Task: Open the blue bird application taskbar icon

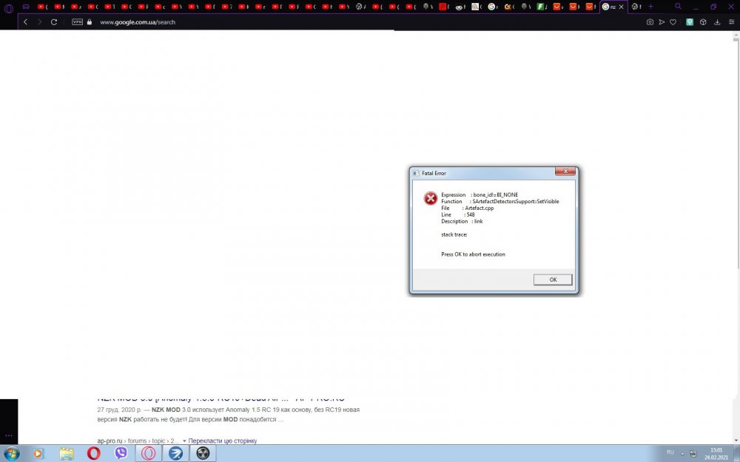Action: 175,454
